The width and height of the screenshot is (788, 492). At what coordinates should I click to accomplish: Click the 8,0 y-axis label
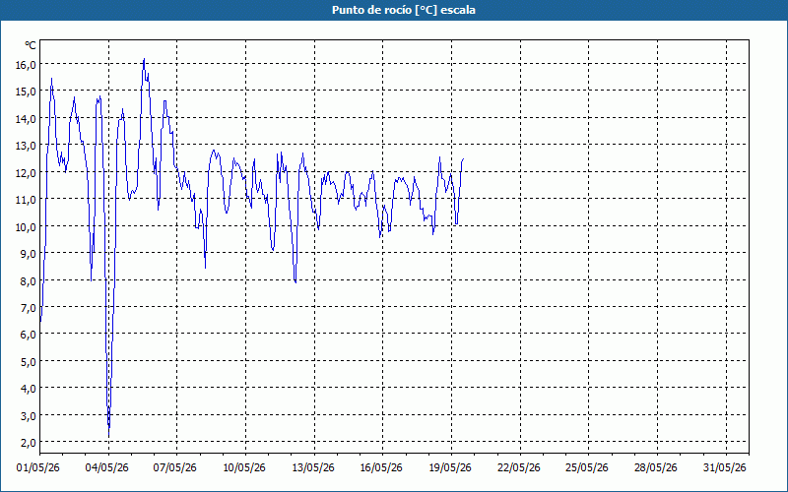pos(29,281)
